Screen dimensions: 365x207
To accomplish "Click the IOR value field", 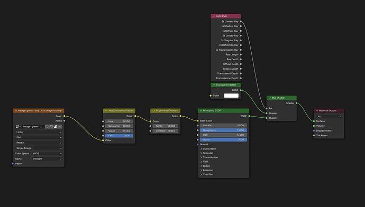I will coord(223,135).
